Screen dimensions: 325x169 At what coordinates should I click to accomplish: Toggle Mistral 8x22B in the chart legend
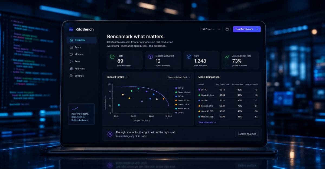(182, 109)
